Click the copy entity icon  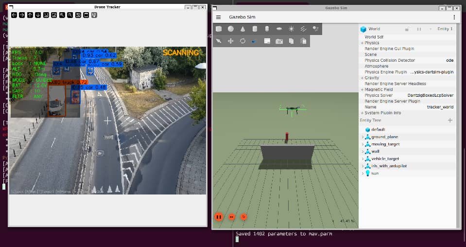[291, 41]
